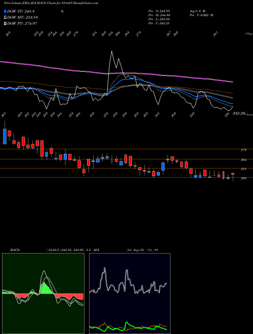Select the 'DOW ST: 245.8' legend text
This screenshot has height=334, width=253.
pyautogui.click(x=21, y=11)
